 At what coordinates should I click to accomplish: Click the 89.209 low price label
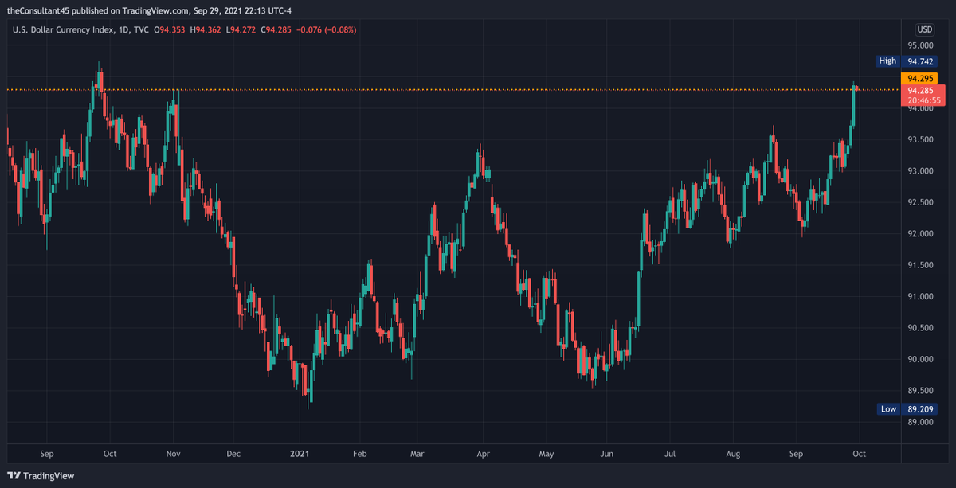point(920,409)
